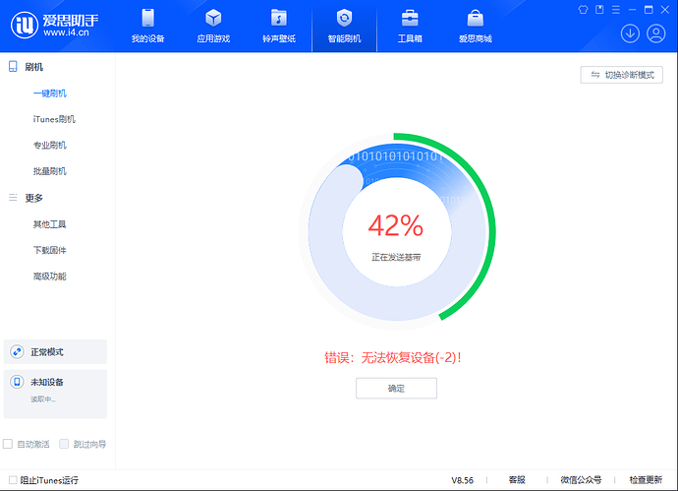Click the 正常模式 mode panel
The width and height of the screenshot is (678, 491).
(55, 351)
